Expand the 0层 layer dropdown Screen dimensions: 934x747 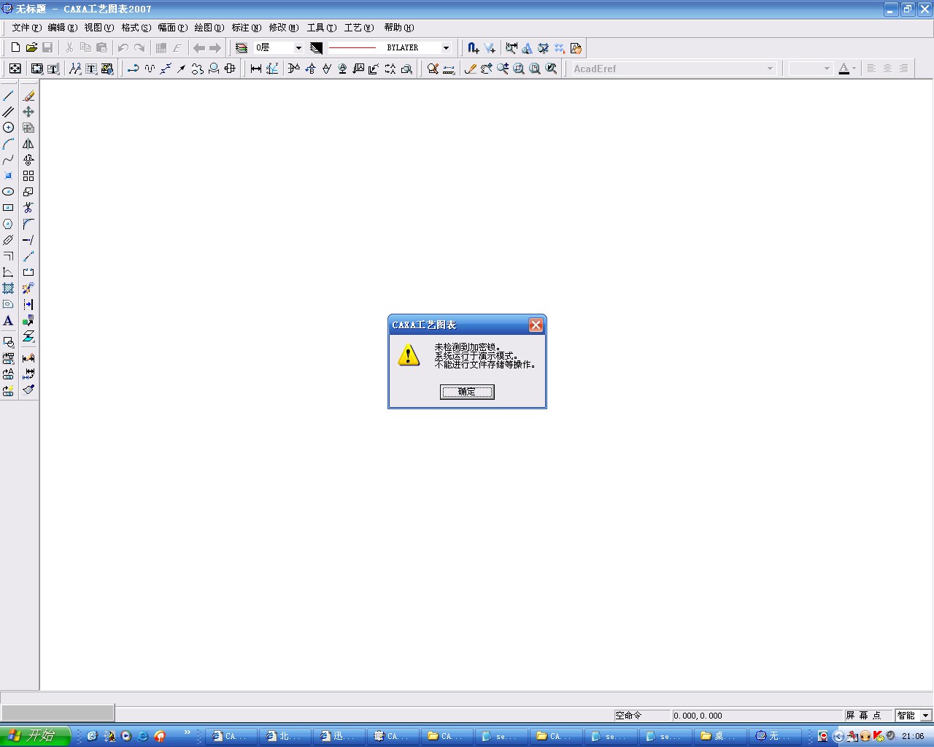click(x=298, y=48)
